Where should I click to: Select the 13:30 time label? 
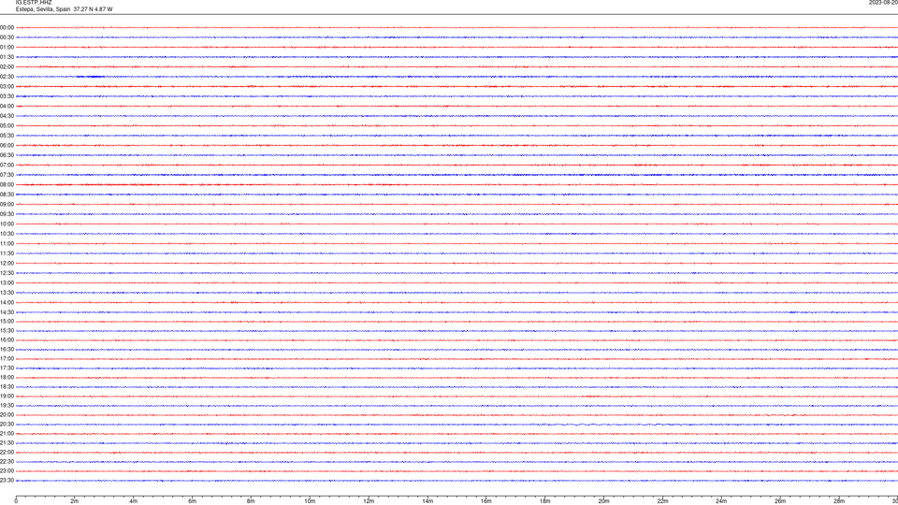pos(7,293)
